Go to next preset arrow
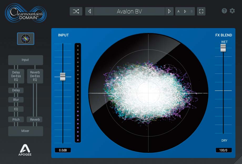This screenshot has width=242, height=164. 169,11
